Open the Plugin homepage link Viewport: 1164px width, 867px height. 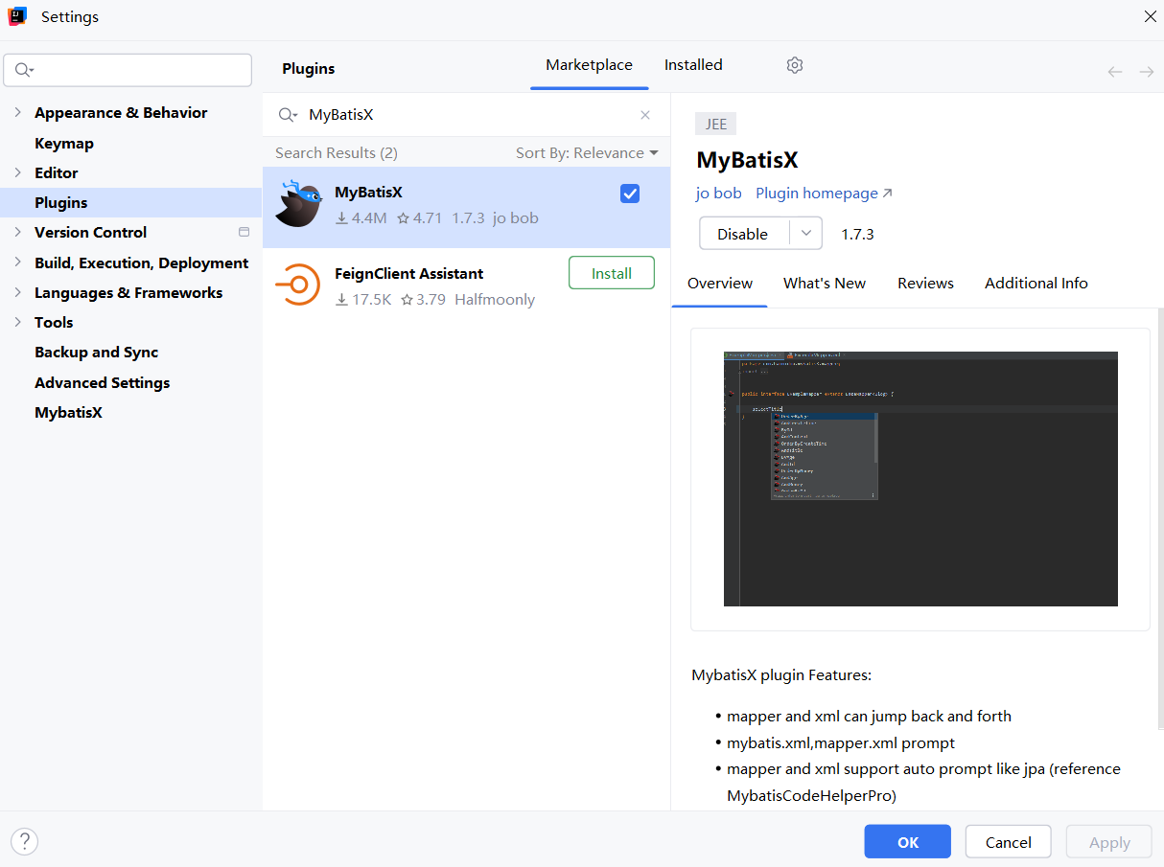click(824, 194)
